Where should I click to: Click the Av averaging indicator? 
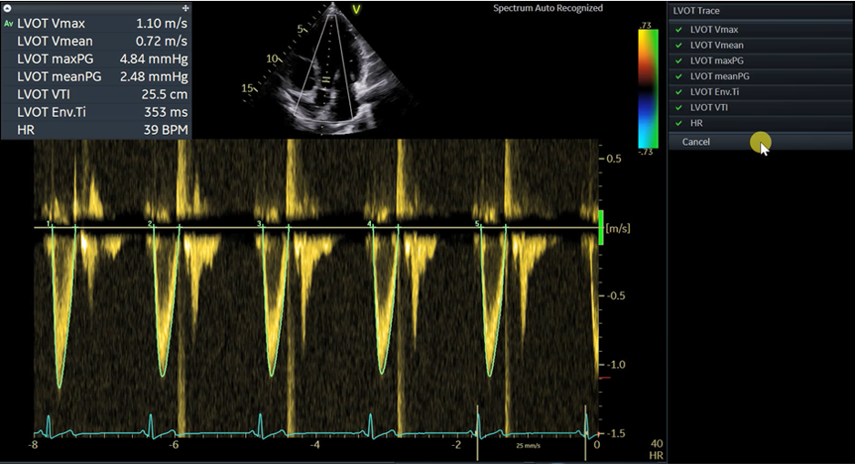click(8, 24)
